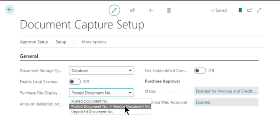Click the bookmark icon
Image resolution: width=280 pixels, height=121 pixels.
click(240, 10)
